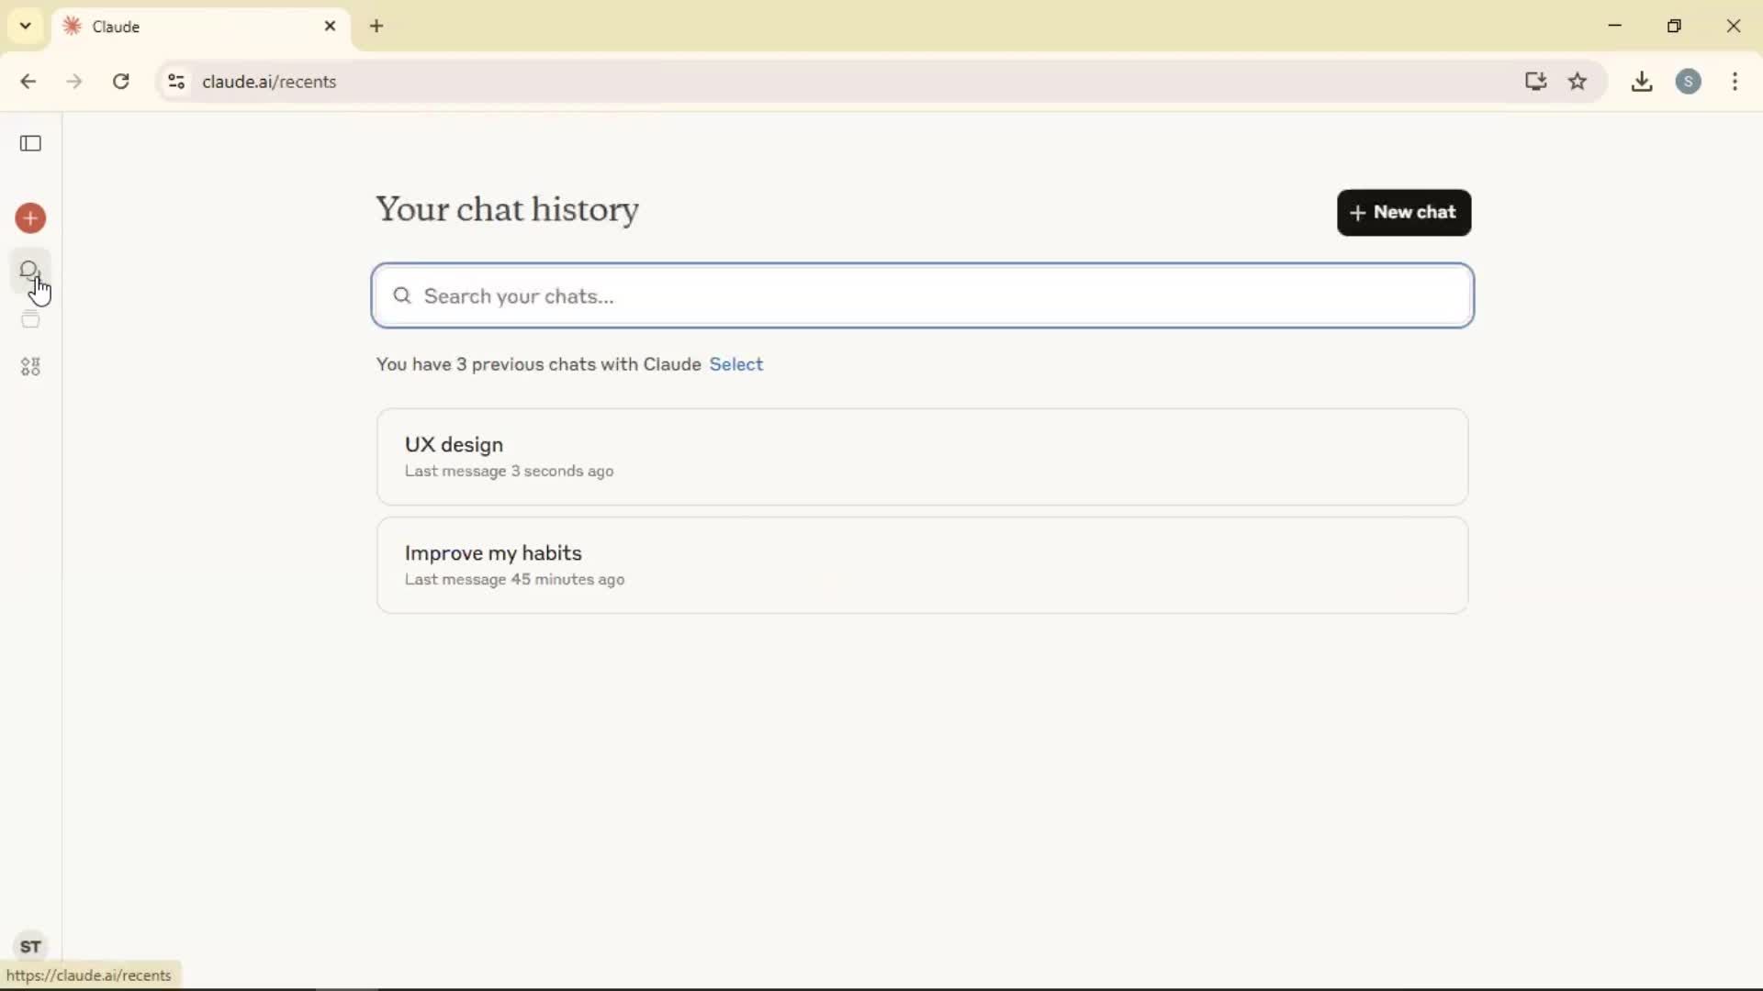The height and width of the screenshot is (991, 1763).
Task: Open Chrome profile avatar S
Action: tap(1689, 82)
